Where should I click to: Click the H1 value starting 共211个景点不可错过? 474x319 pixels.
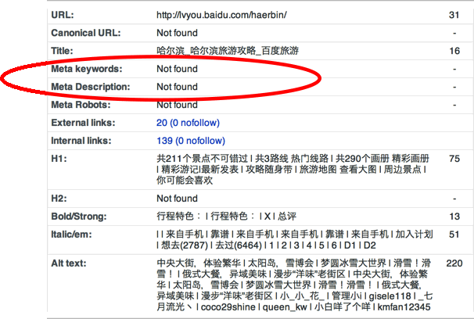click(x=293, y=170)
